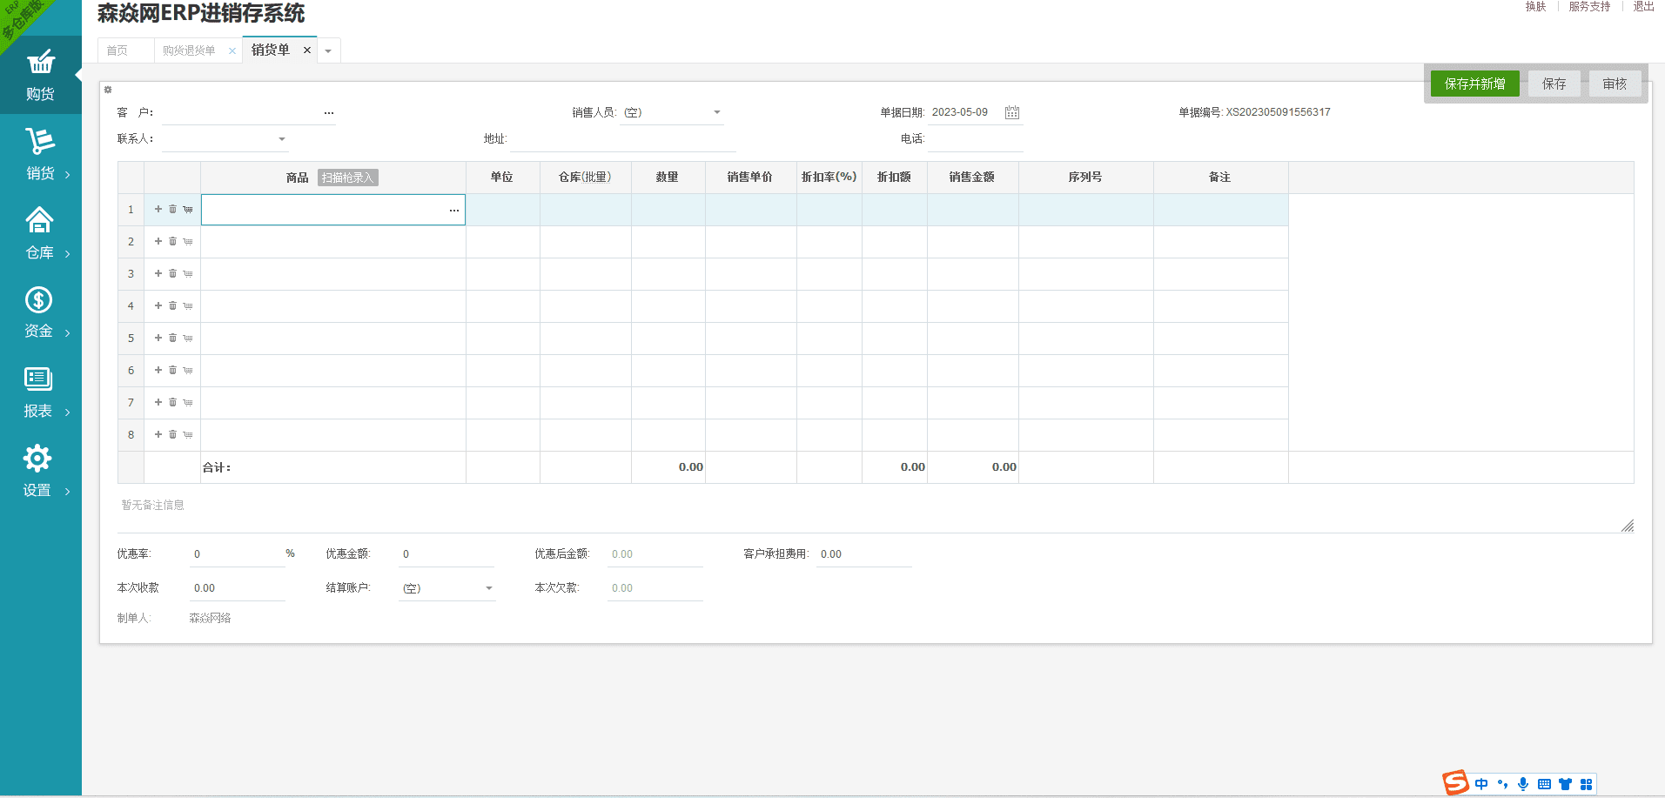Close the 购货退货单 tab
This screenshot has height=798, width=1665.
[232, 51]
